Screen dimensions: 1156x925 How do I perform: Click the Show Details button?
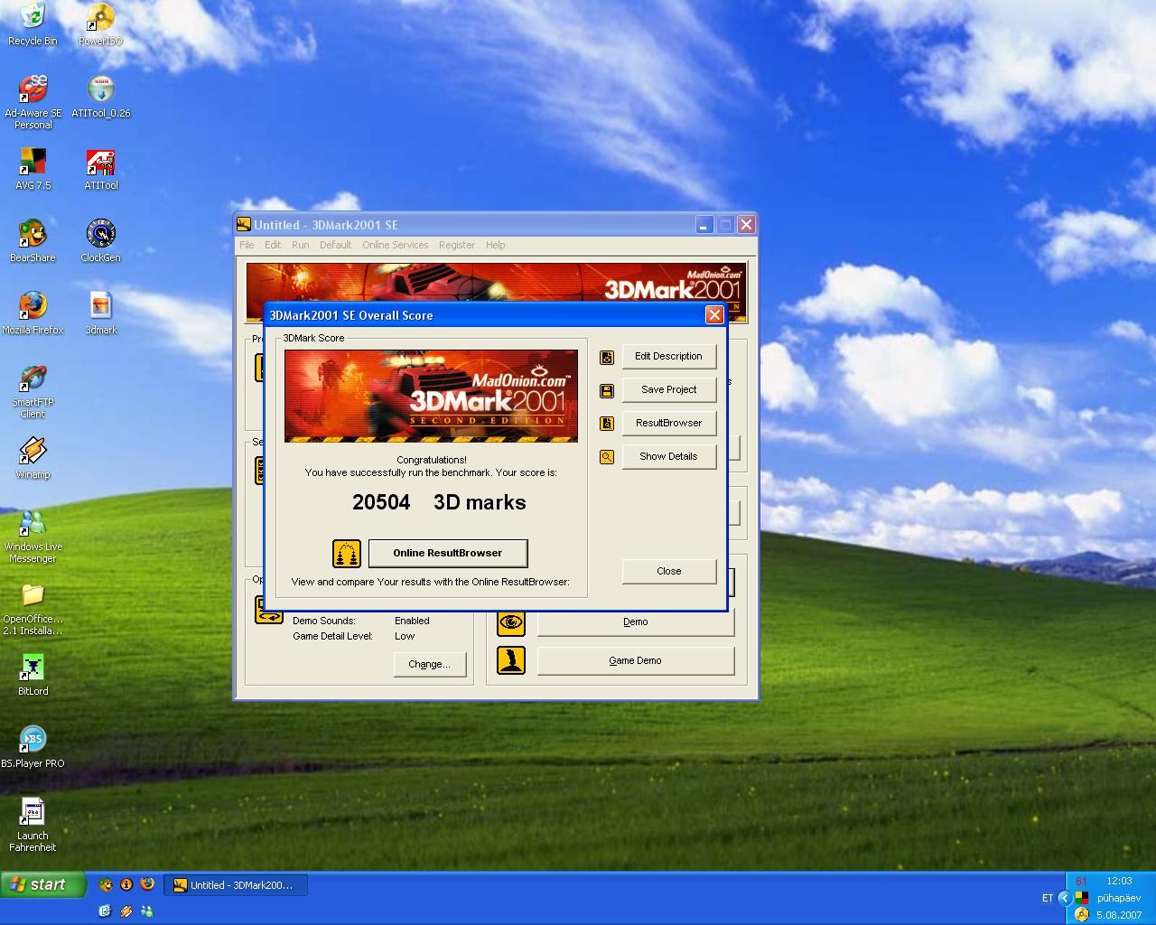tap(668, 456)
